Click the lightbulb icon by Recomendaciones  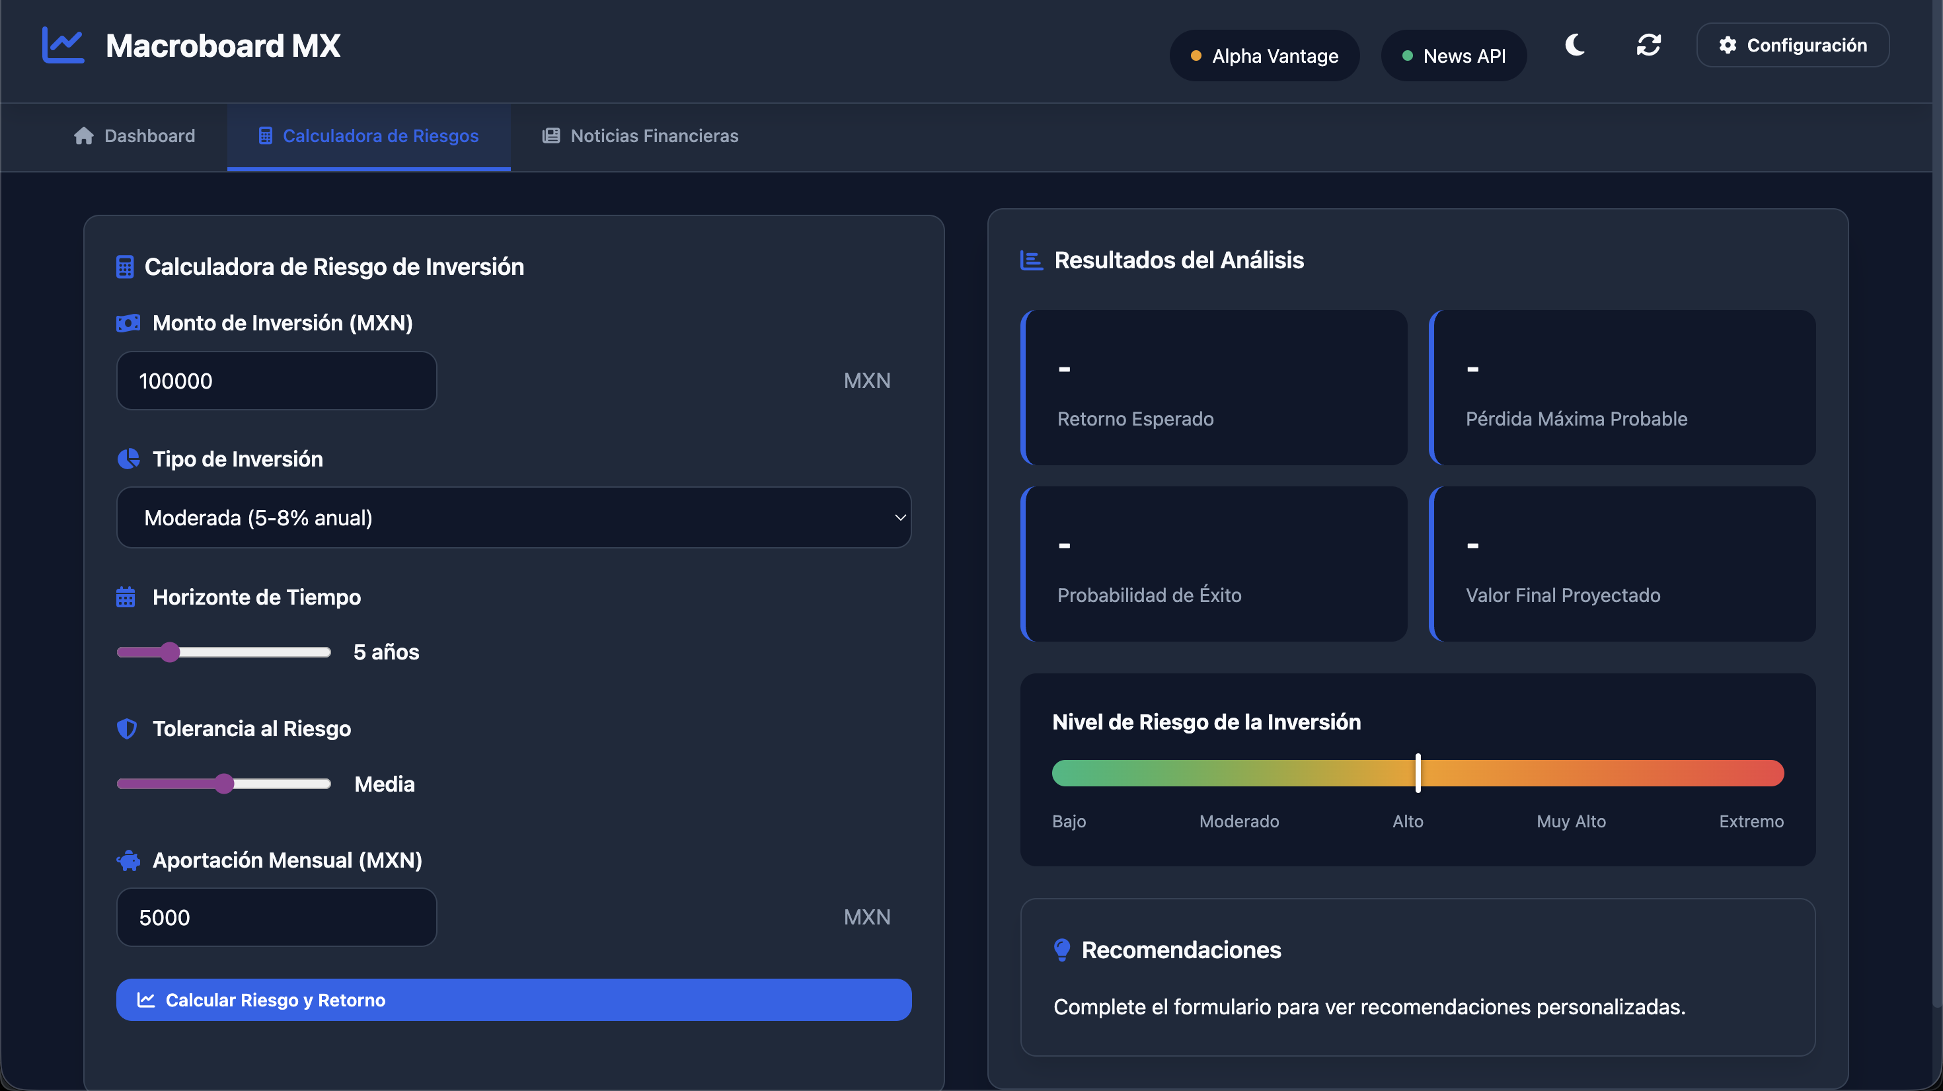[x=1062, y=950]
